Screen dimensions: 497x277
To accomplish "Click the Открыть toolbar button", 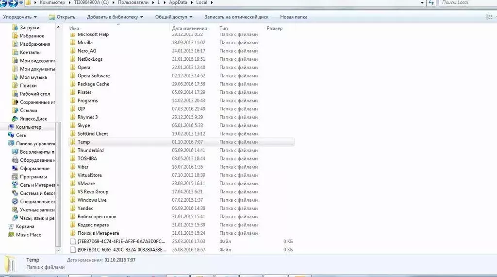I will (62, 17).
